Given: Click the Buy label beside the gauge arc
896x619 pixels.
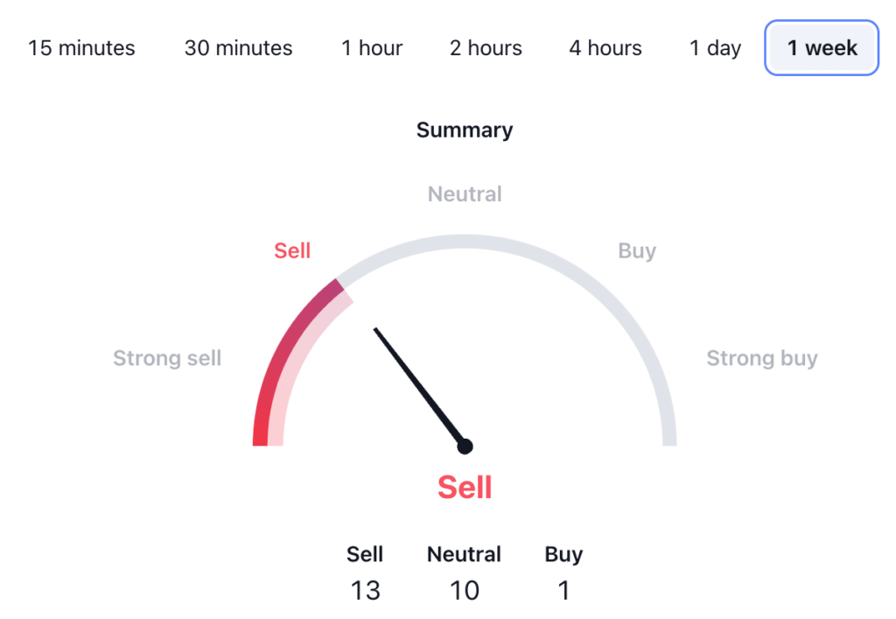Looking at the screenshot, I should [637, 251].
